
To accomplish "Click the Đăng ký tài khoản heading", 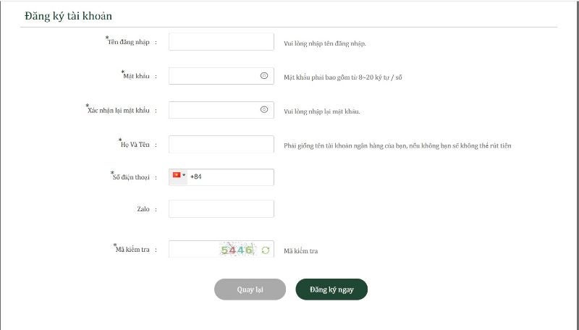I will click(x=68, y=16).
